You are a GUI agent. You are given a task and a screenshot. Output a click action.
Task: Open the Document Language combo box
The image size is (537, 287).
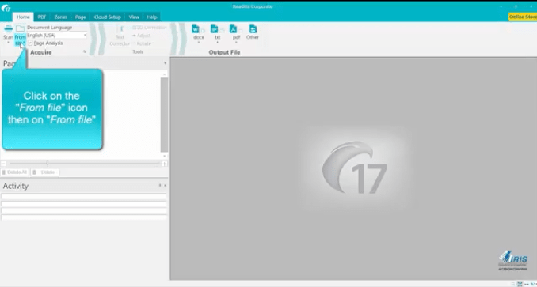57,36
